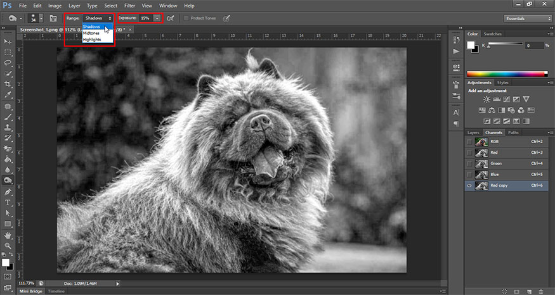Select the Blur tool
The height and width of the screenshot is (295, 555).
tap(8, 170)
